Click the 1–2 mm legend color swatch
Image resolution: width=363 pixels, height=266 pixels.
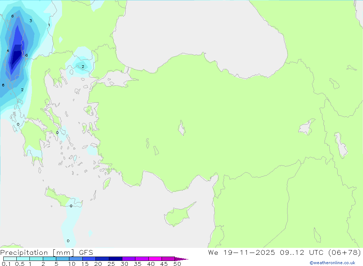click(36, 259)
